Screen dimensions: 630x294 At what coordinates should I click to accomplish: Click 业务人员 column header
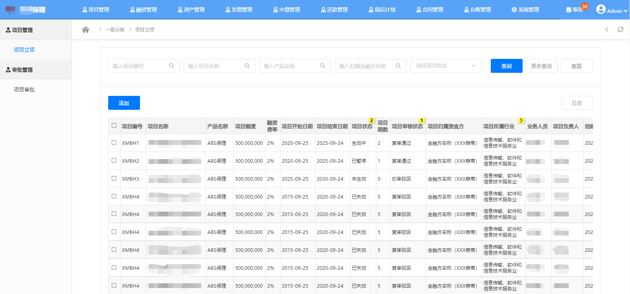pos(537,126)
